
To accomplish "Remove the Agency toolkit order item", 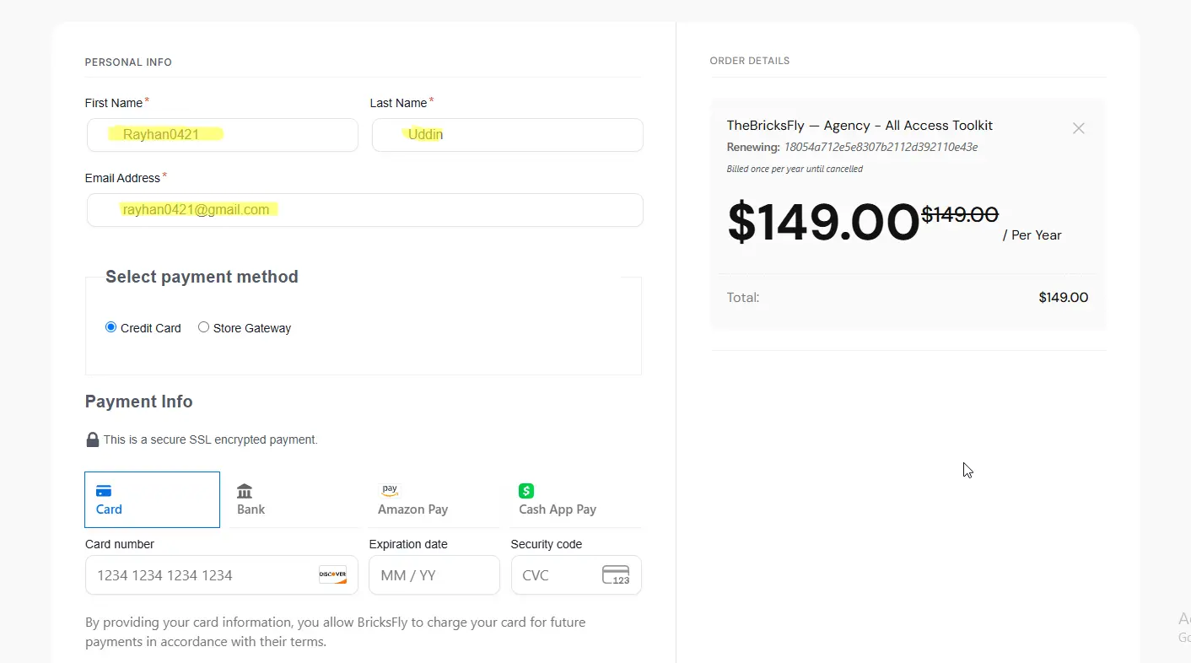I will 1078,128.
